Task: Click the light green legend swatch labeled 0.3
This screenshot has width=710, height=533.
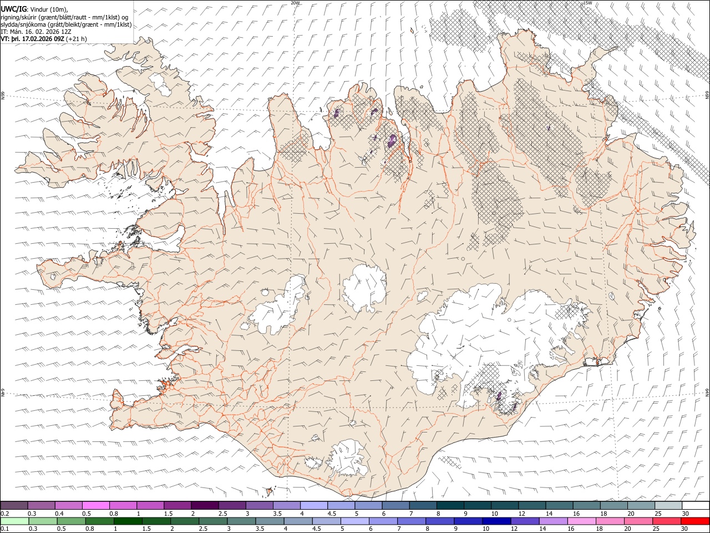Action: (42, 521)
